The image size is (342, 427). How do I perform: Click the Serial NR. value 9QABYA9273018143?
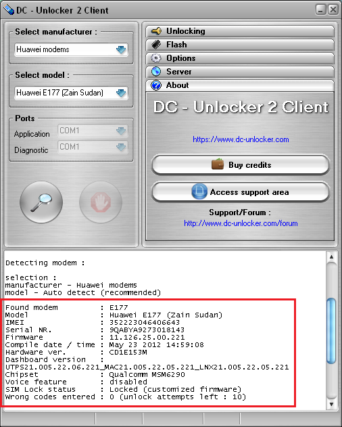point(147,330)
